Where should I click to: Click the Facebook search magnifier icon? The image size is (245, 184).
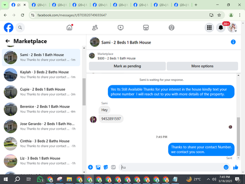pos(20,27)
